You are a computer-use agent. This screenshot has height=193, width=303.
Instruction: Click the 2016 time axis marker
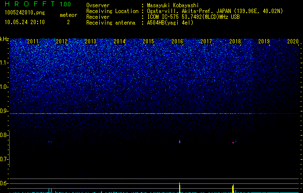click(x=177, y=41)
